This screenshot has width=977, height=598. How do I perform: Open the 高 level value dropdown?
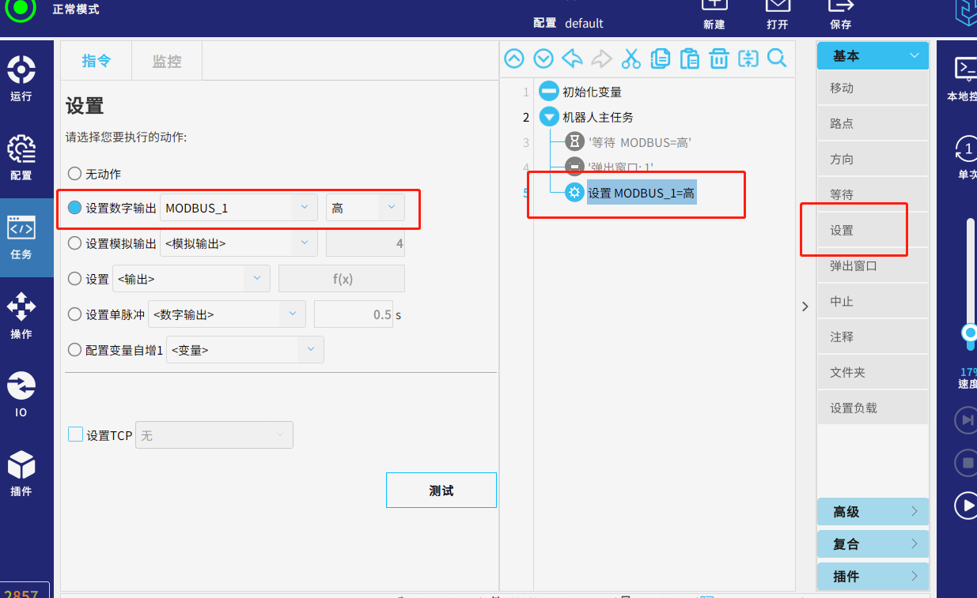(x=365, y=208)
